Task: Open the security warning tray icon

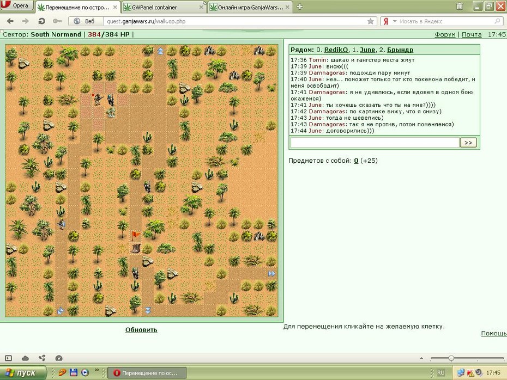Action: coord(470,373)
